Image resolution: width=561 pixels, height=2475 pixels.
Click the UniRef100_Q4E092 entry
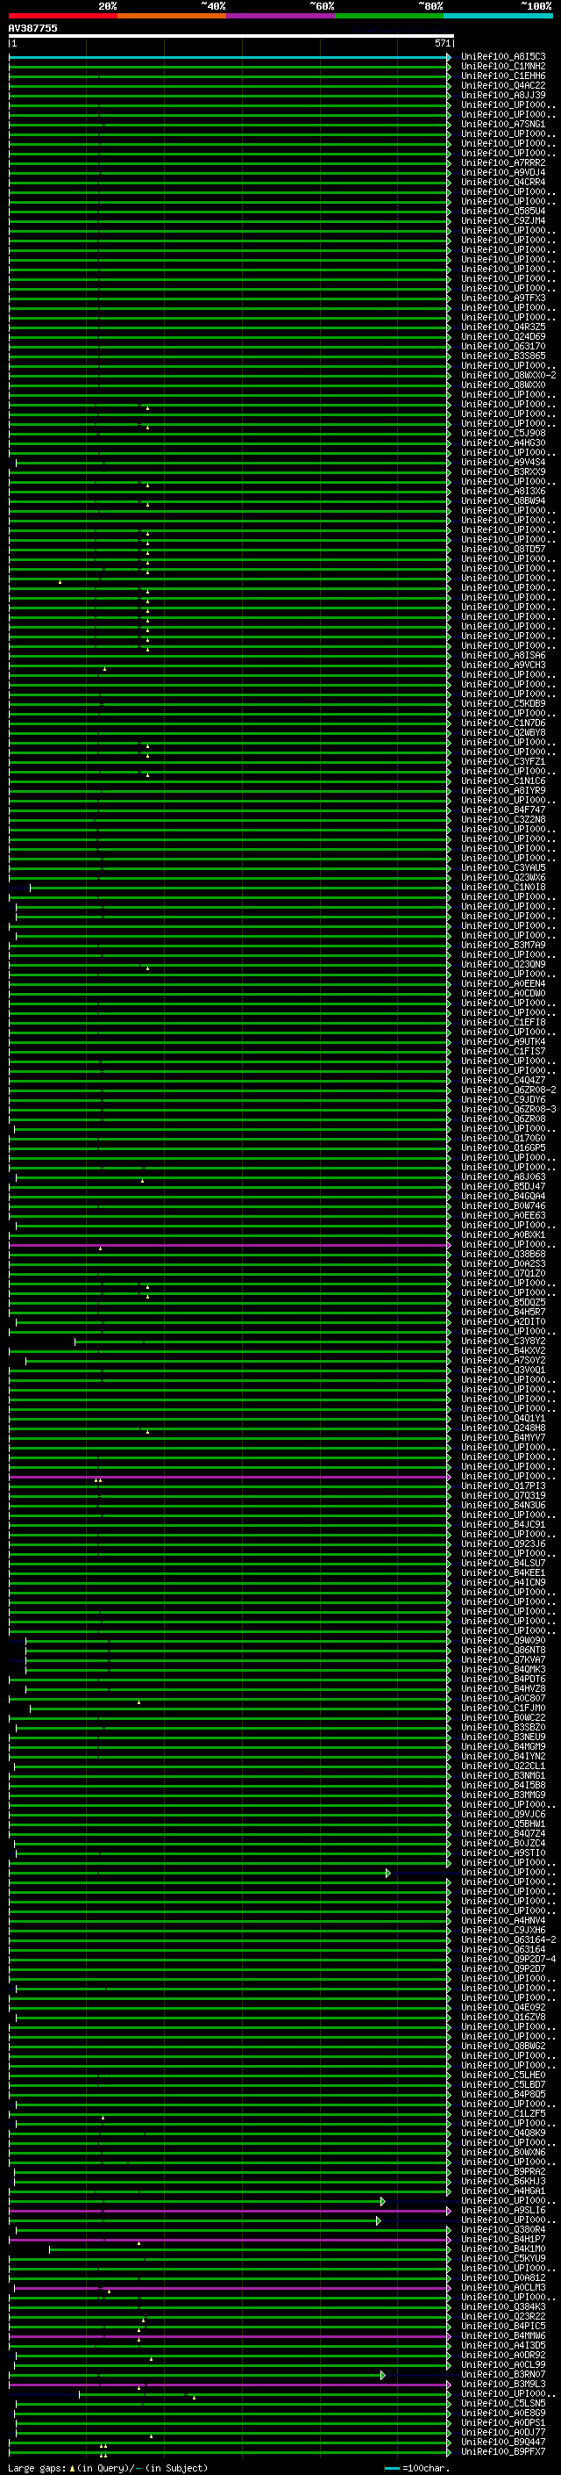pyautogui.click(x=503, y=2007)
